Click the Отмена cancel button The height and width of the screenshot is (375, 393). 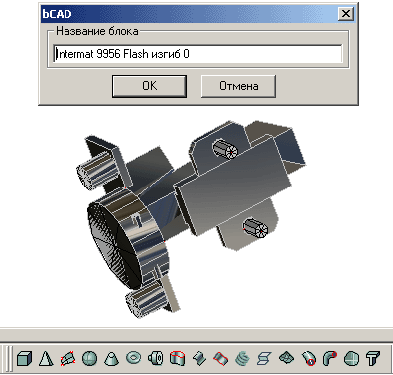point(238,86)
